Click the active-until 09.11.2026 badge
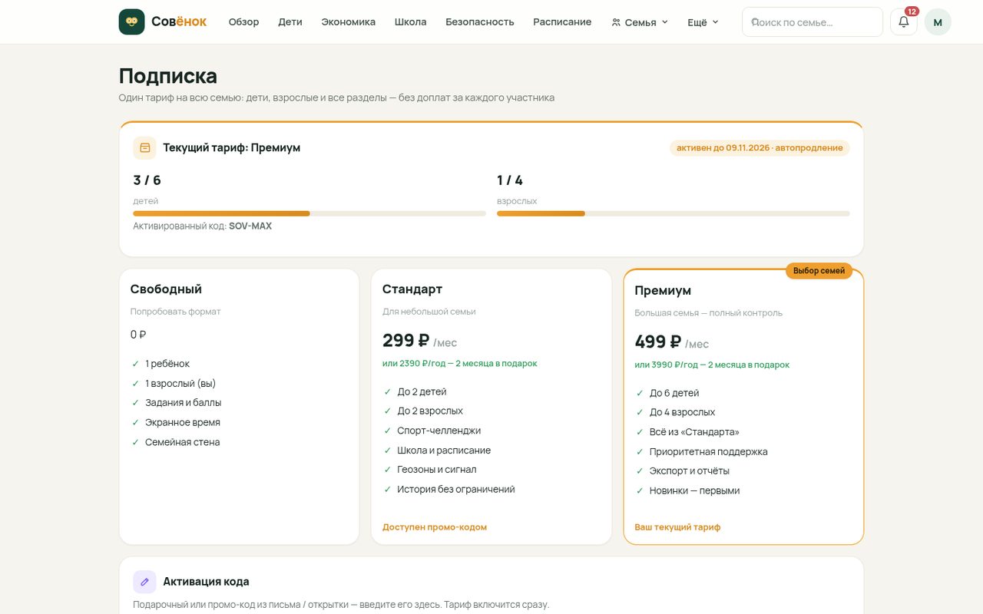 pos(760,147)
